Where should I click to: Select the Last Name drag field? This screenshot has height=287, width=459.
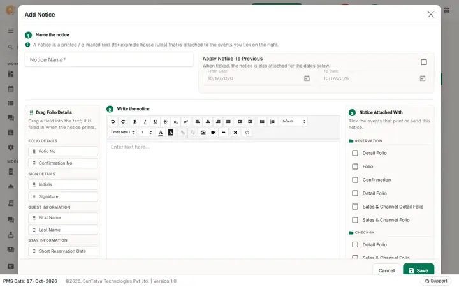click(63, 230)
